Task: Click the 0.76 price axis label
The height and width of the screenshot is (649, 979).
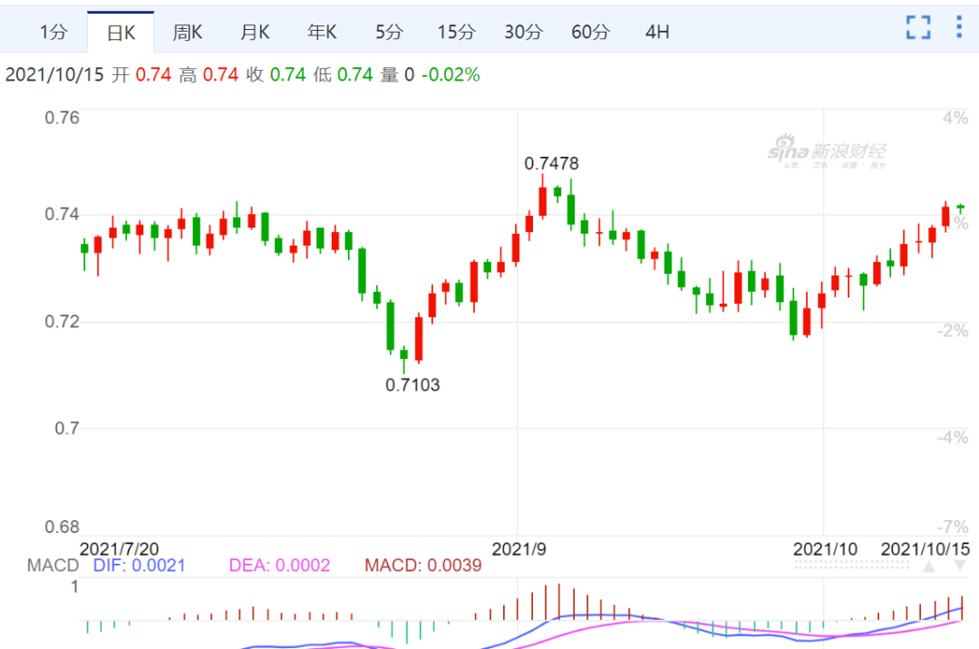Action: tap(62, 118)
